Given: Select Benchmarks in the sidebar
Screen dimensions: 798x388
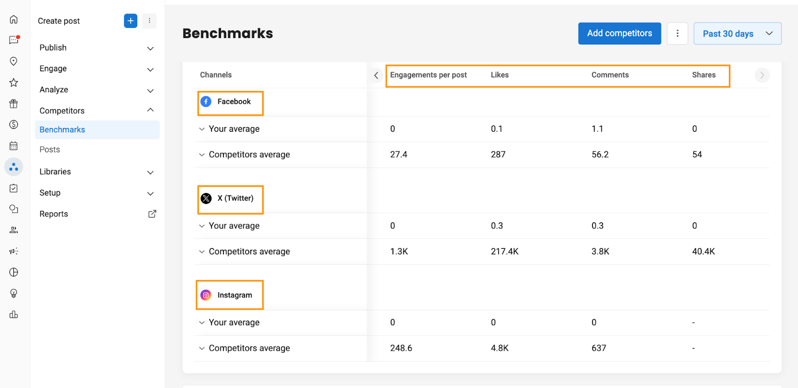Looking at the screenshot, I should [x=97, y=130].
